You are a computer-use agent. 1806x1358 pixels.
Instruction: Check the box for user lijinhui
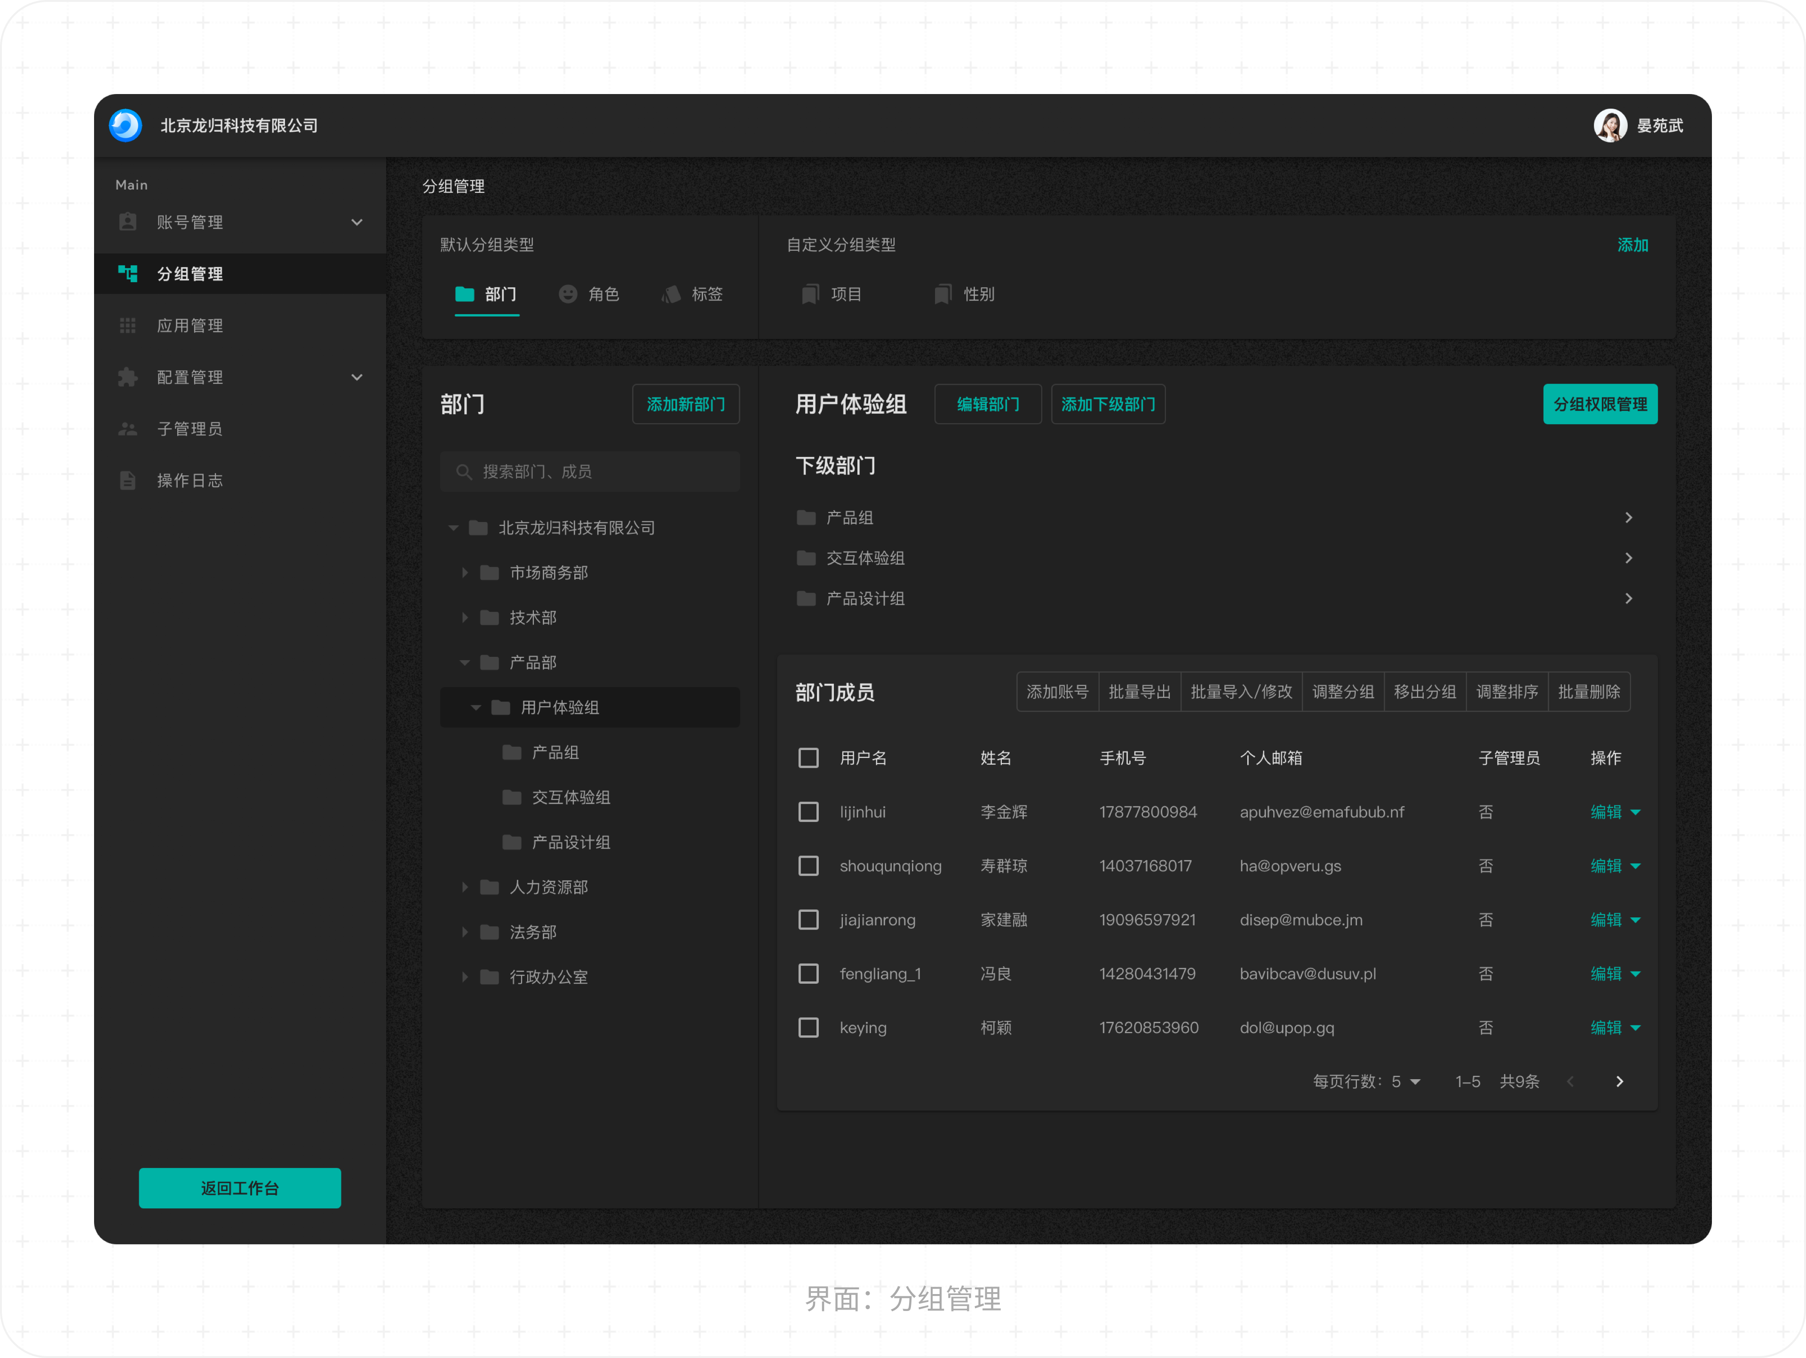click(808, 812)
